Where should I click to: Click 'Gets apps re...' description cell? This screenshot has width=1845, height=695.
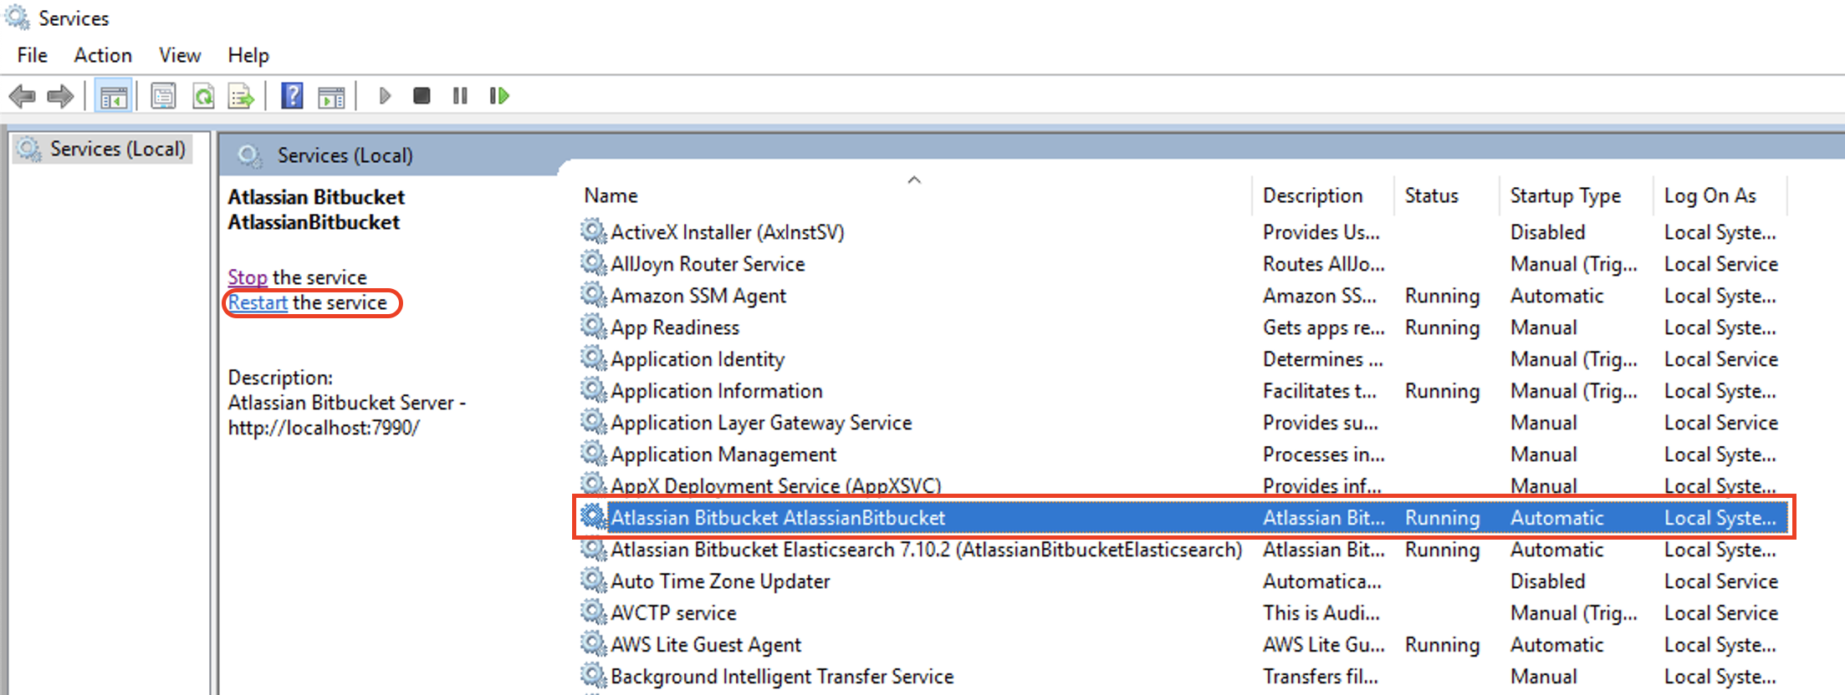[x=1323, y=327]
